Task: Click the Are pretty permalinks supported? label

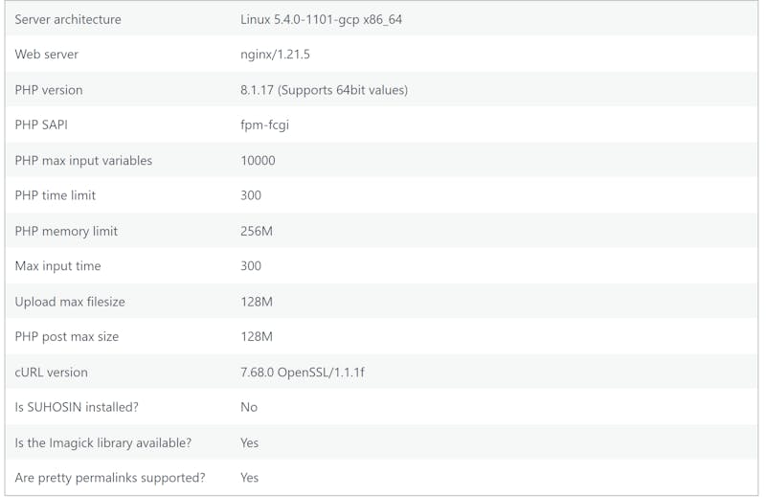Action: [x=110, y=478]
